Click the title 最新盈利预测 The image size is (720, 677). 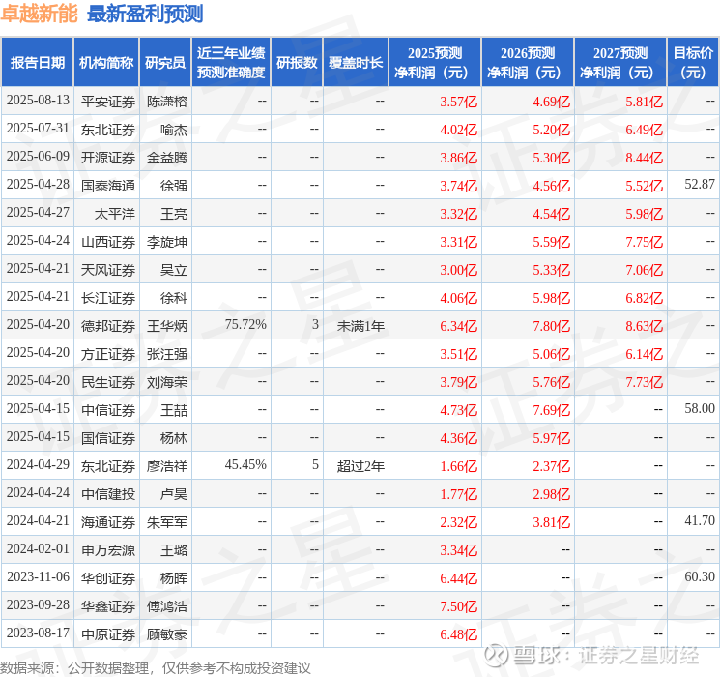click(145, 14)
